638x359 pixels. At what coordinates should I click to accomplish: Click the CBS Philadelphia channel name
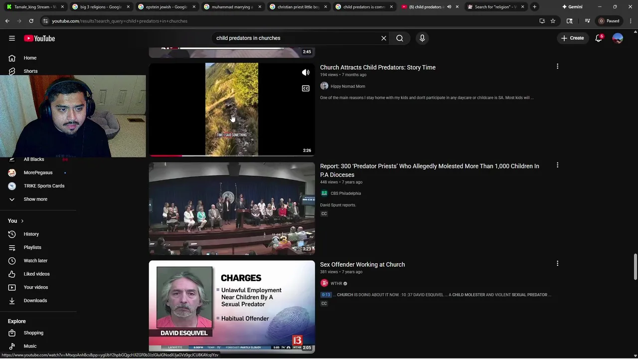[x=346, y=193]
